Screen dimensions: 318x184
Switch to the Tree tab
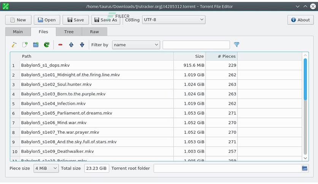[x=69, y=32]
